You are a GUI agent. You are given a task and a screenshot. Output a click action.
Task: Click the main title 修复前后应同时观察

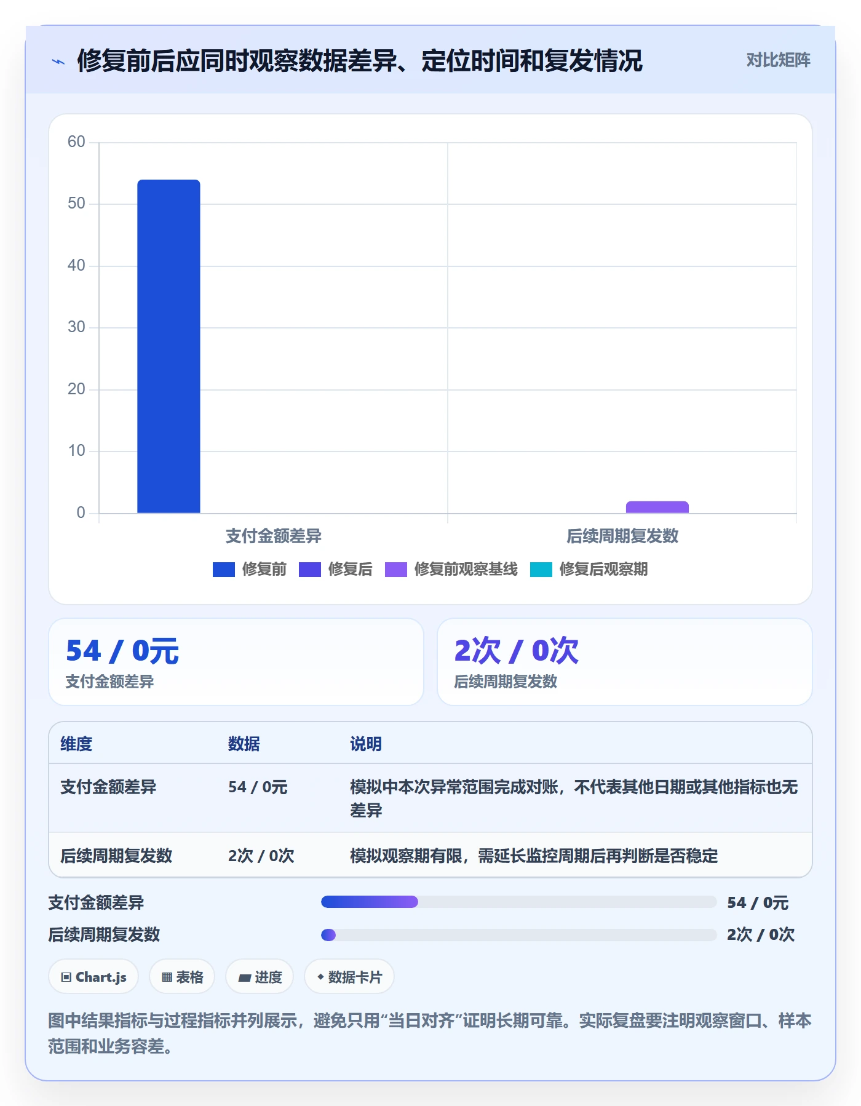pyautogui.click(x=360, y=61)
